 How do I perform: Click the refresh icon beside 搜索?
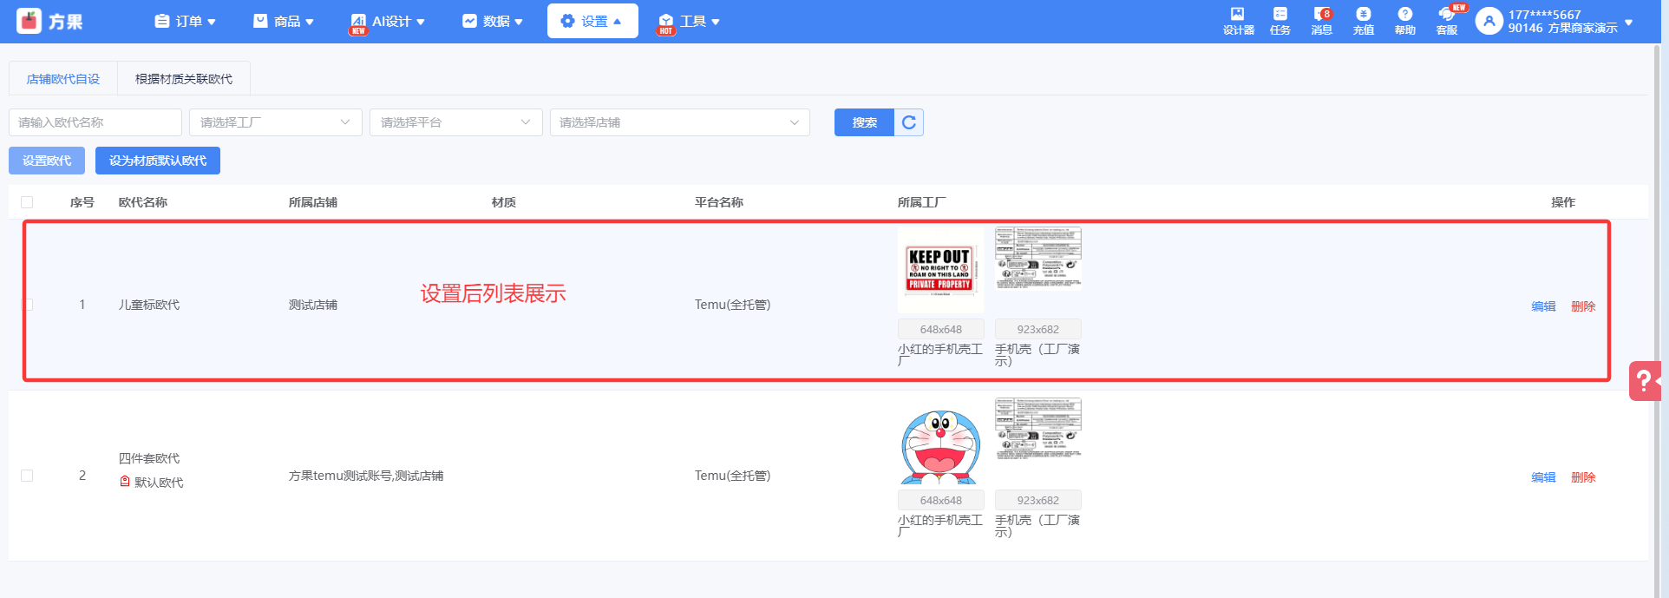click(908, 122)
